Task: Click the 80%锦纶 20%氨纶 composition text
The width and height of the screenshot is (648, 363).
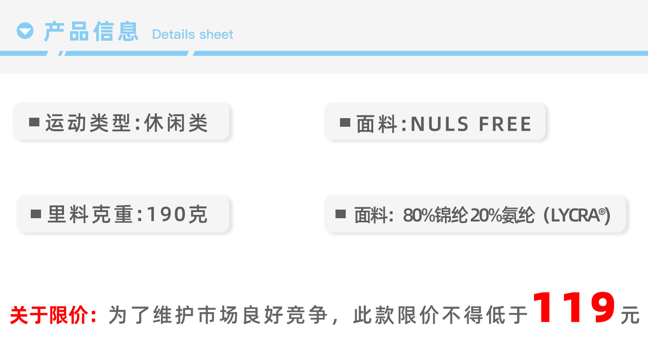Action: coord(469,215)
